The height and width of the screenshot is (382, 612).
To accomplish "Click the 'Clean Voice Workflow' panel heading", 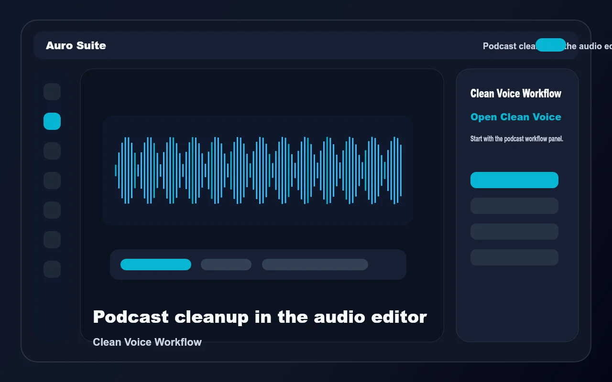I will click(516, 94).
